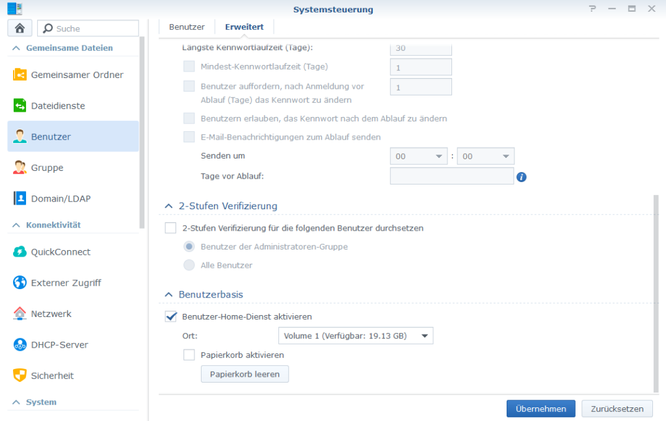The width and height of the screenshot is (666, 421).
Task: Select the Alle Benutzer radio button
Action: (189, 265)
